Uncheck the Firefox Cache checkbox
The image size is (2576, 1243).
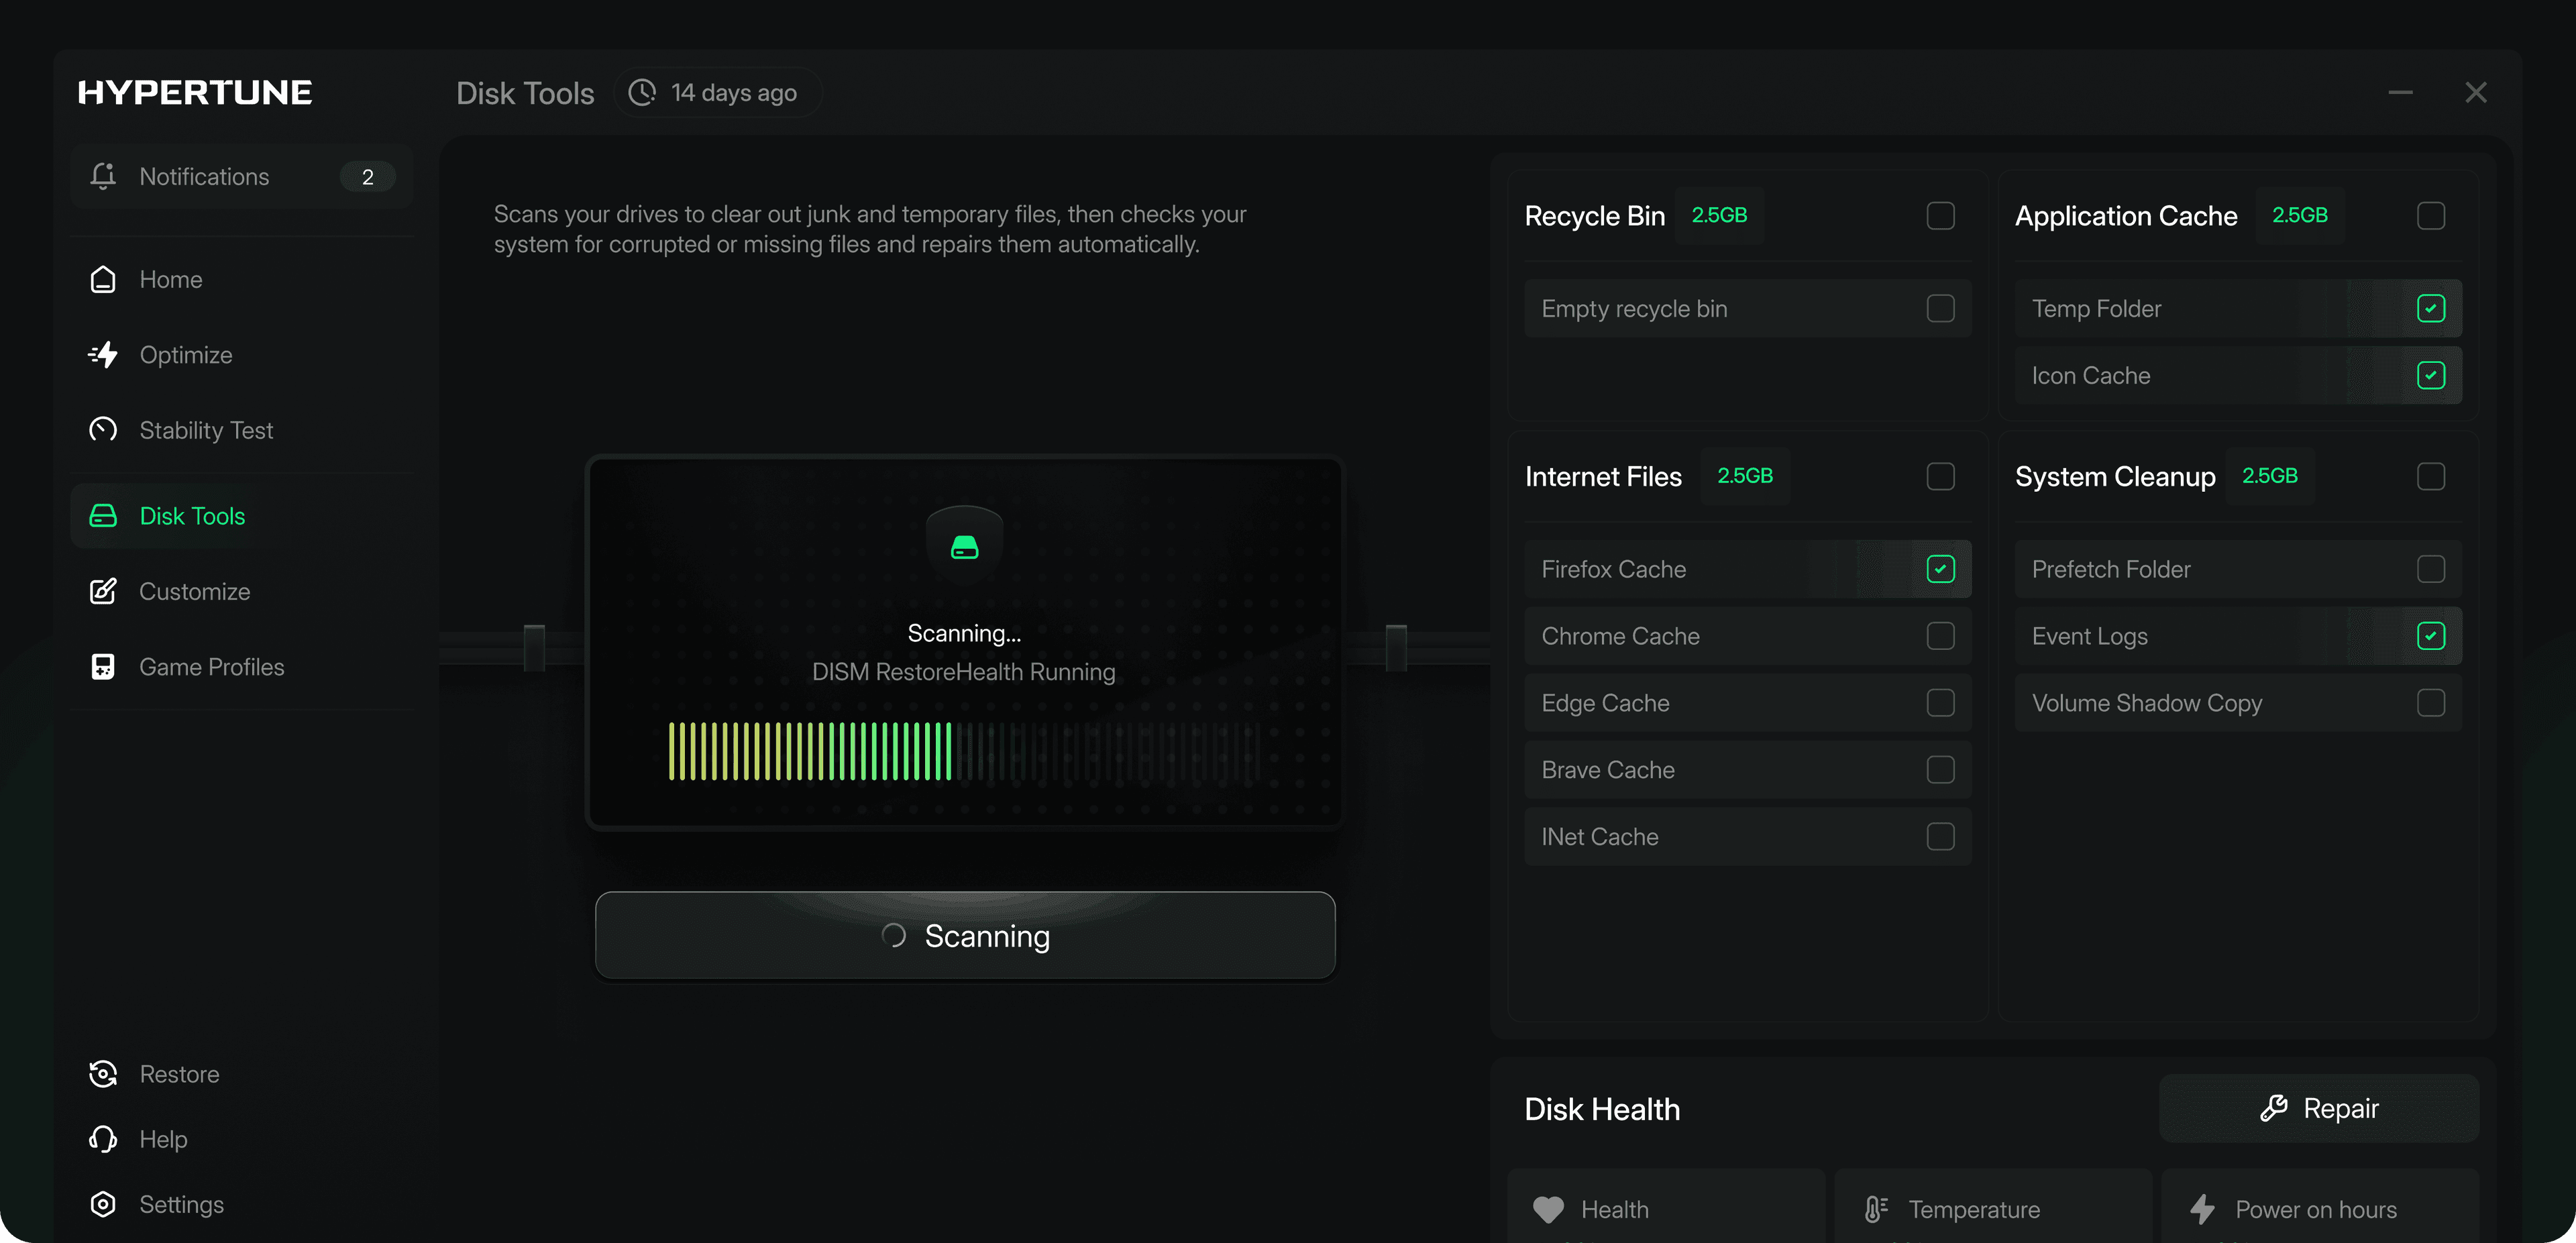pos(1940,569)
